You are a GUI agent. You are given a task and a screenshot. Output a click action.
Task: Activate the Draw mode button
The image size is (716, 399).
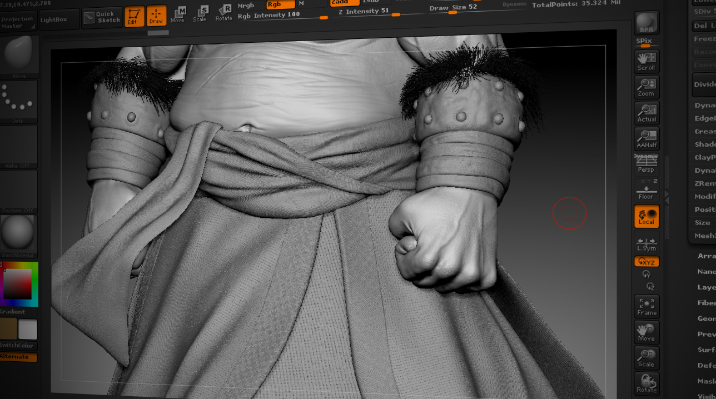[156, 16]
